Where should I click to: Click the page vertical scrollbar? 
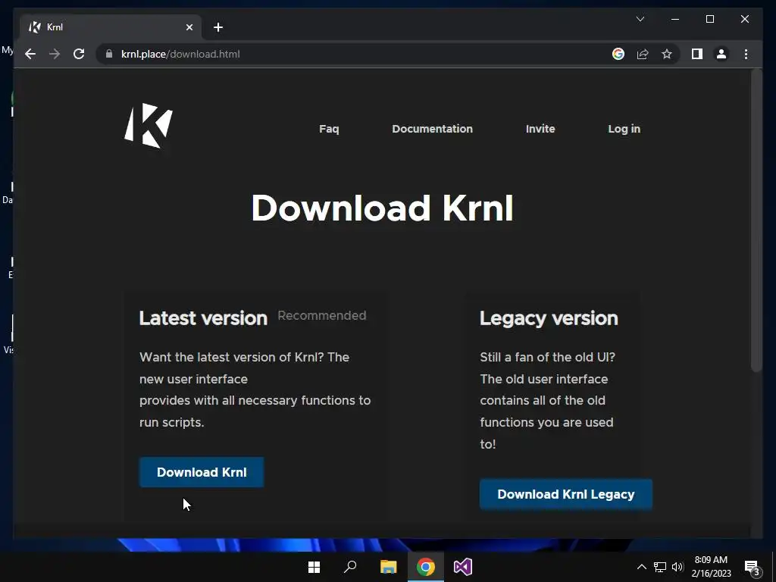point(756,221)
